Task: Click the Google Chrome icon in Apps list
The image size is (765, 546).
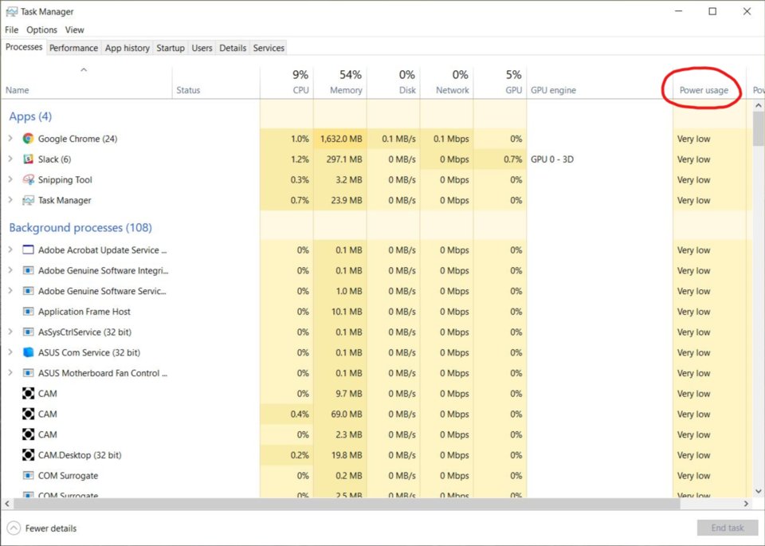Action: pos(29,139)
